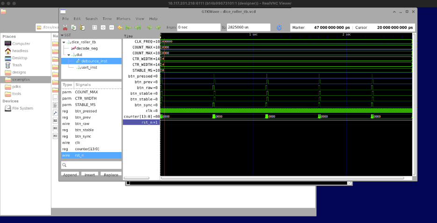The image size is (437, 223).
Task: Open the Markers menu
Action: click(x=123, y=19)
